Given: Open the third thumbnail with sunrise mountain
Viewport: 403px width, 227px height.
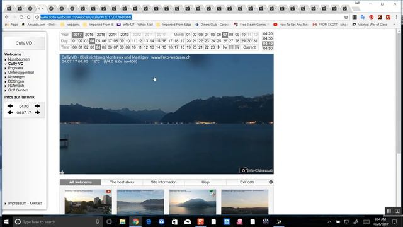Looking at the screenshot, I should (x=193, y=202).
